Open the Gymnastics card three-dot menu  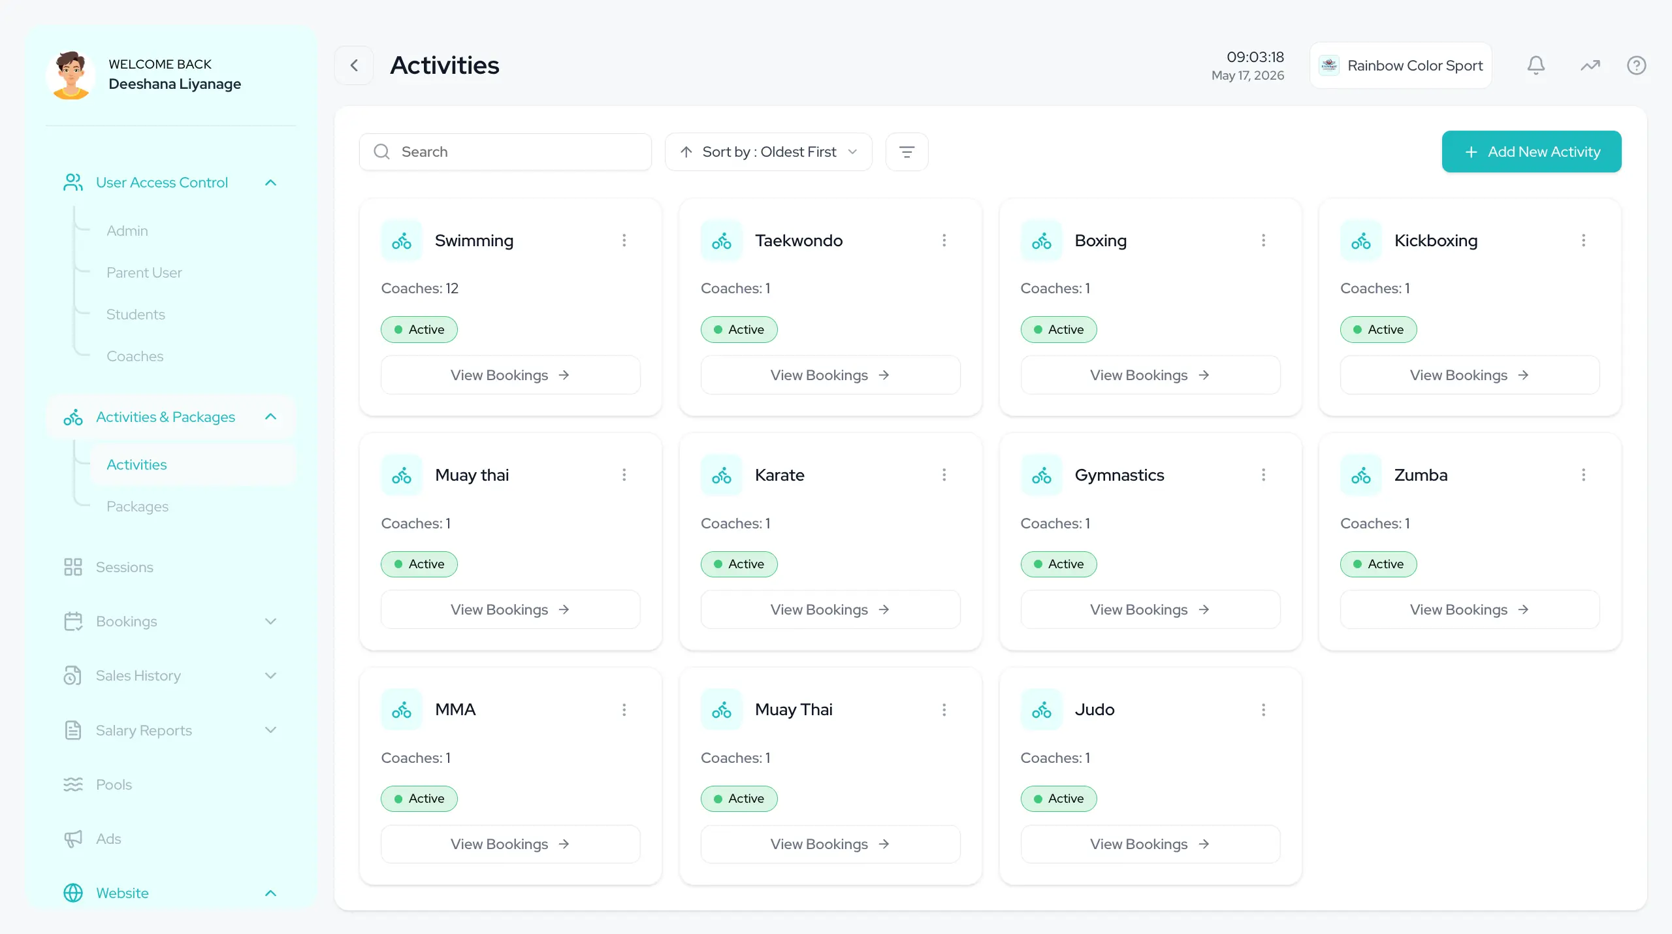(1264, 475)
